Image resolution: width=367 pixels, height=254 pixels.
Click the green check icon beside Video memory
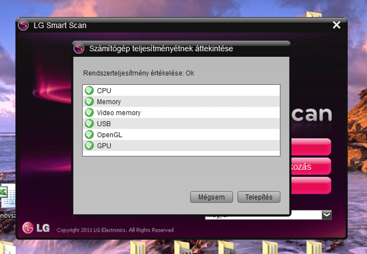89,112
